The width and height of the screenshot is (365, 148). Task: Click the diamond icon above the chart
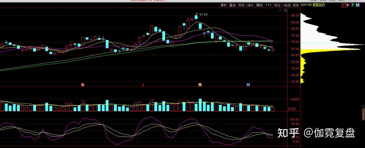pos(280,11)
